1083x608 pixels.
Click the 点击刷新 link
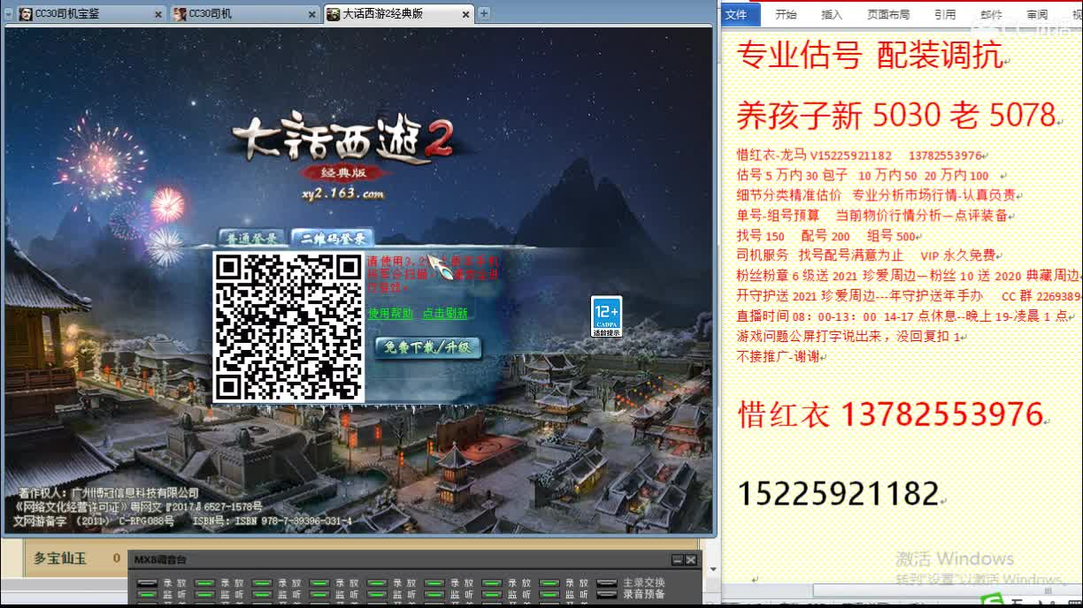tap(445, 314)
